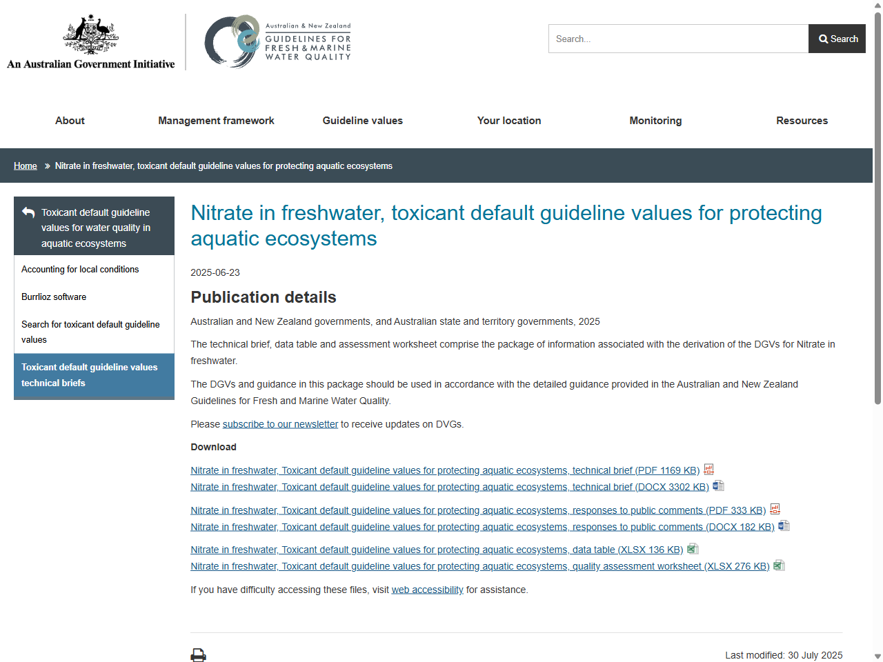Click the DOCX icon beside the technical brief link

coord(718,485)
